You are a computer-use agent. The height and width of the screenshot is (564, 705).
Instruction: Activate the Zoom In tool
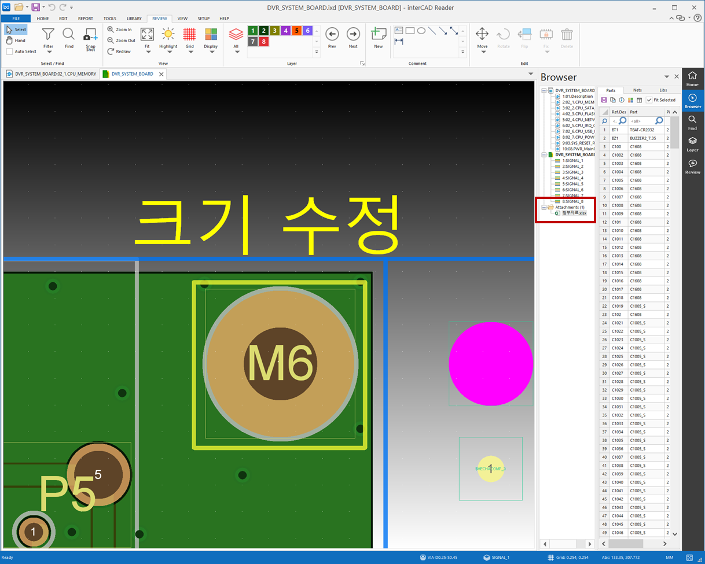(122, 29)
